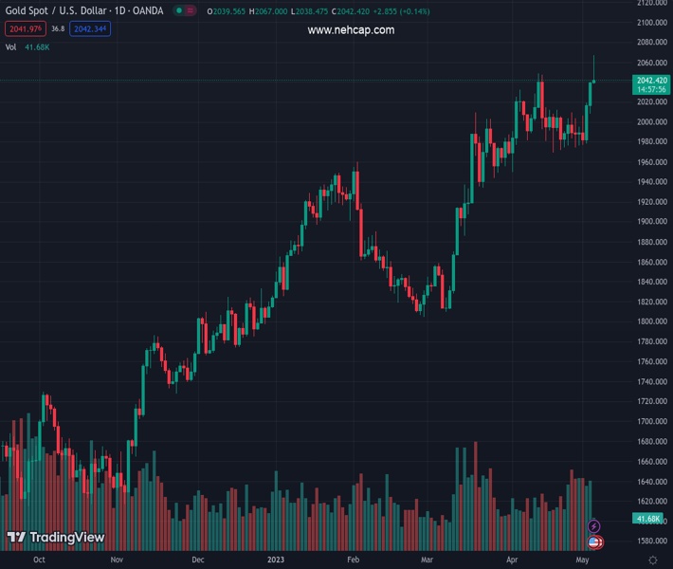Viewport: 673px width, 569px height.
Task: Click the green market status dot
Action: (x=178, y=10)
